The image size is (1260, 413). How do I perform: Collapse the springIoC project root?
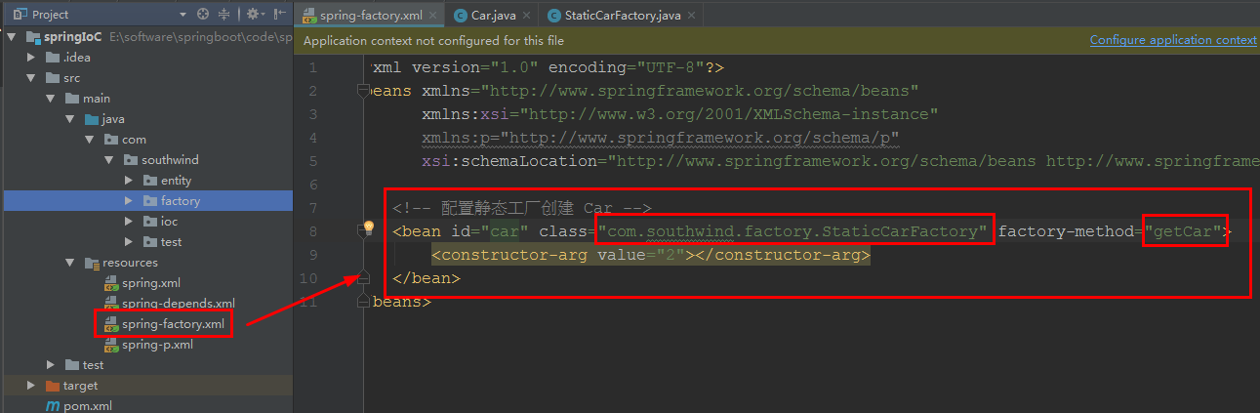click(11, 36)
